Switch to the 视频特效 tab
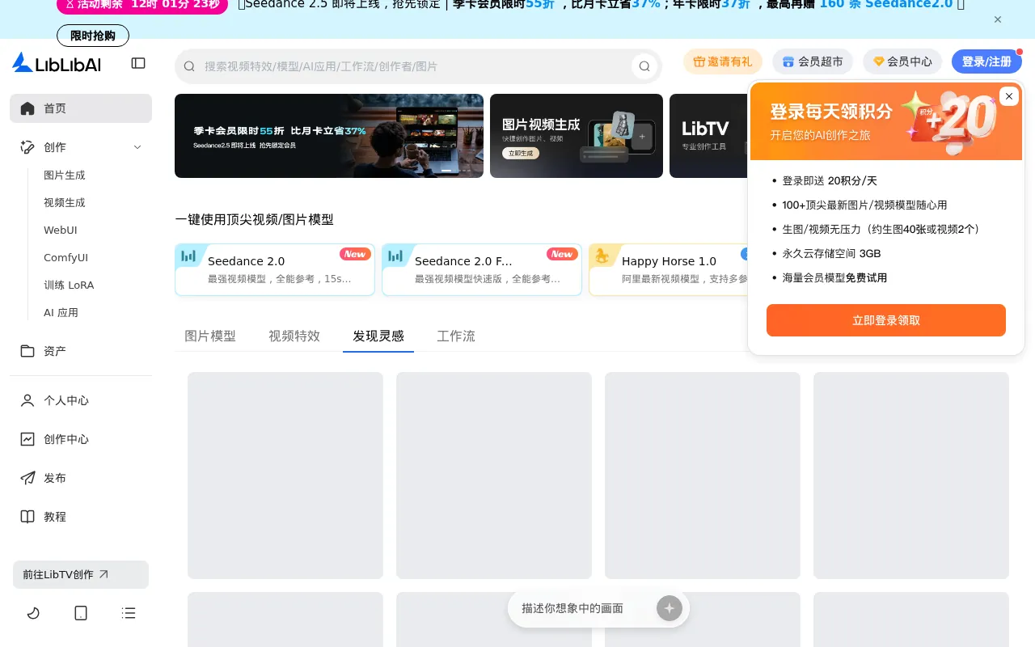This screenshot has width=1035, height=647. [x=294, y=336]
